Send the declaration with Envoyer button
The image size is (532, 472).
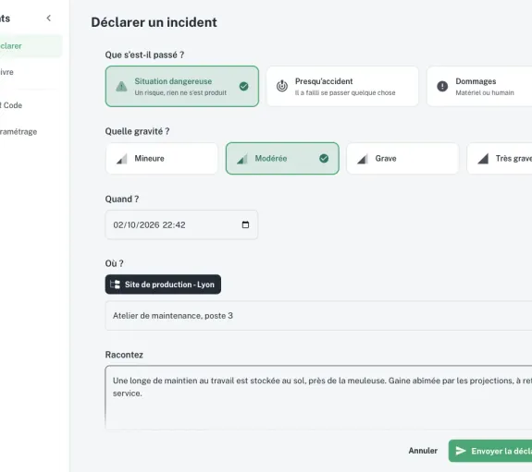(490, 451)
